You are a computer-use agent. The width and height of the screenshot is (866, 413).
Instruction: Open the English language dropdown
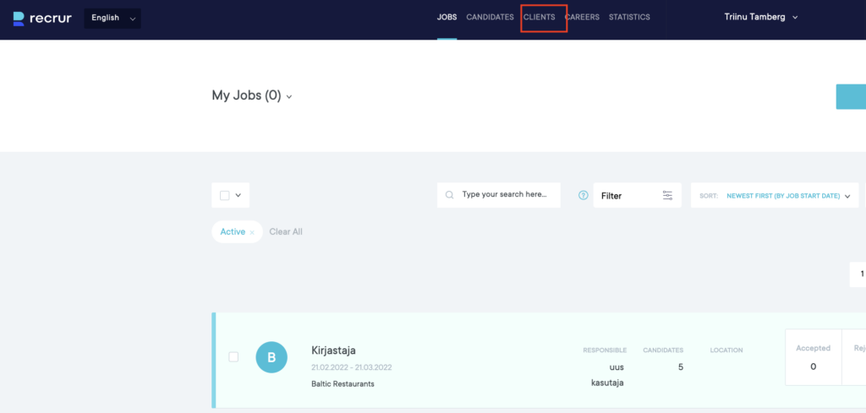pyautogui.click(x=112, y=18)
